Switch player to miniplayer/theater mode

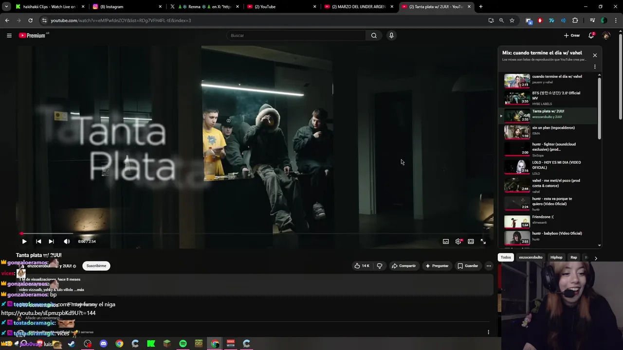point(471,242)
